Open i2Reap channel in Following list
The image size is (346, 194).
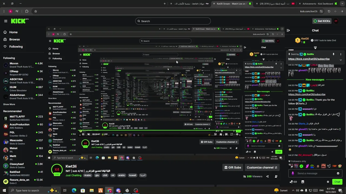click(23, 73)
